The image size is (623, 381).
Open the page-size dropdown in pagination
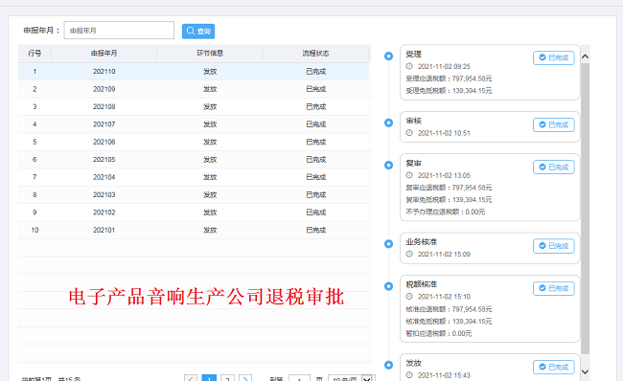[352, 379]
